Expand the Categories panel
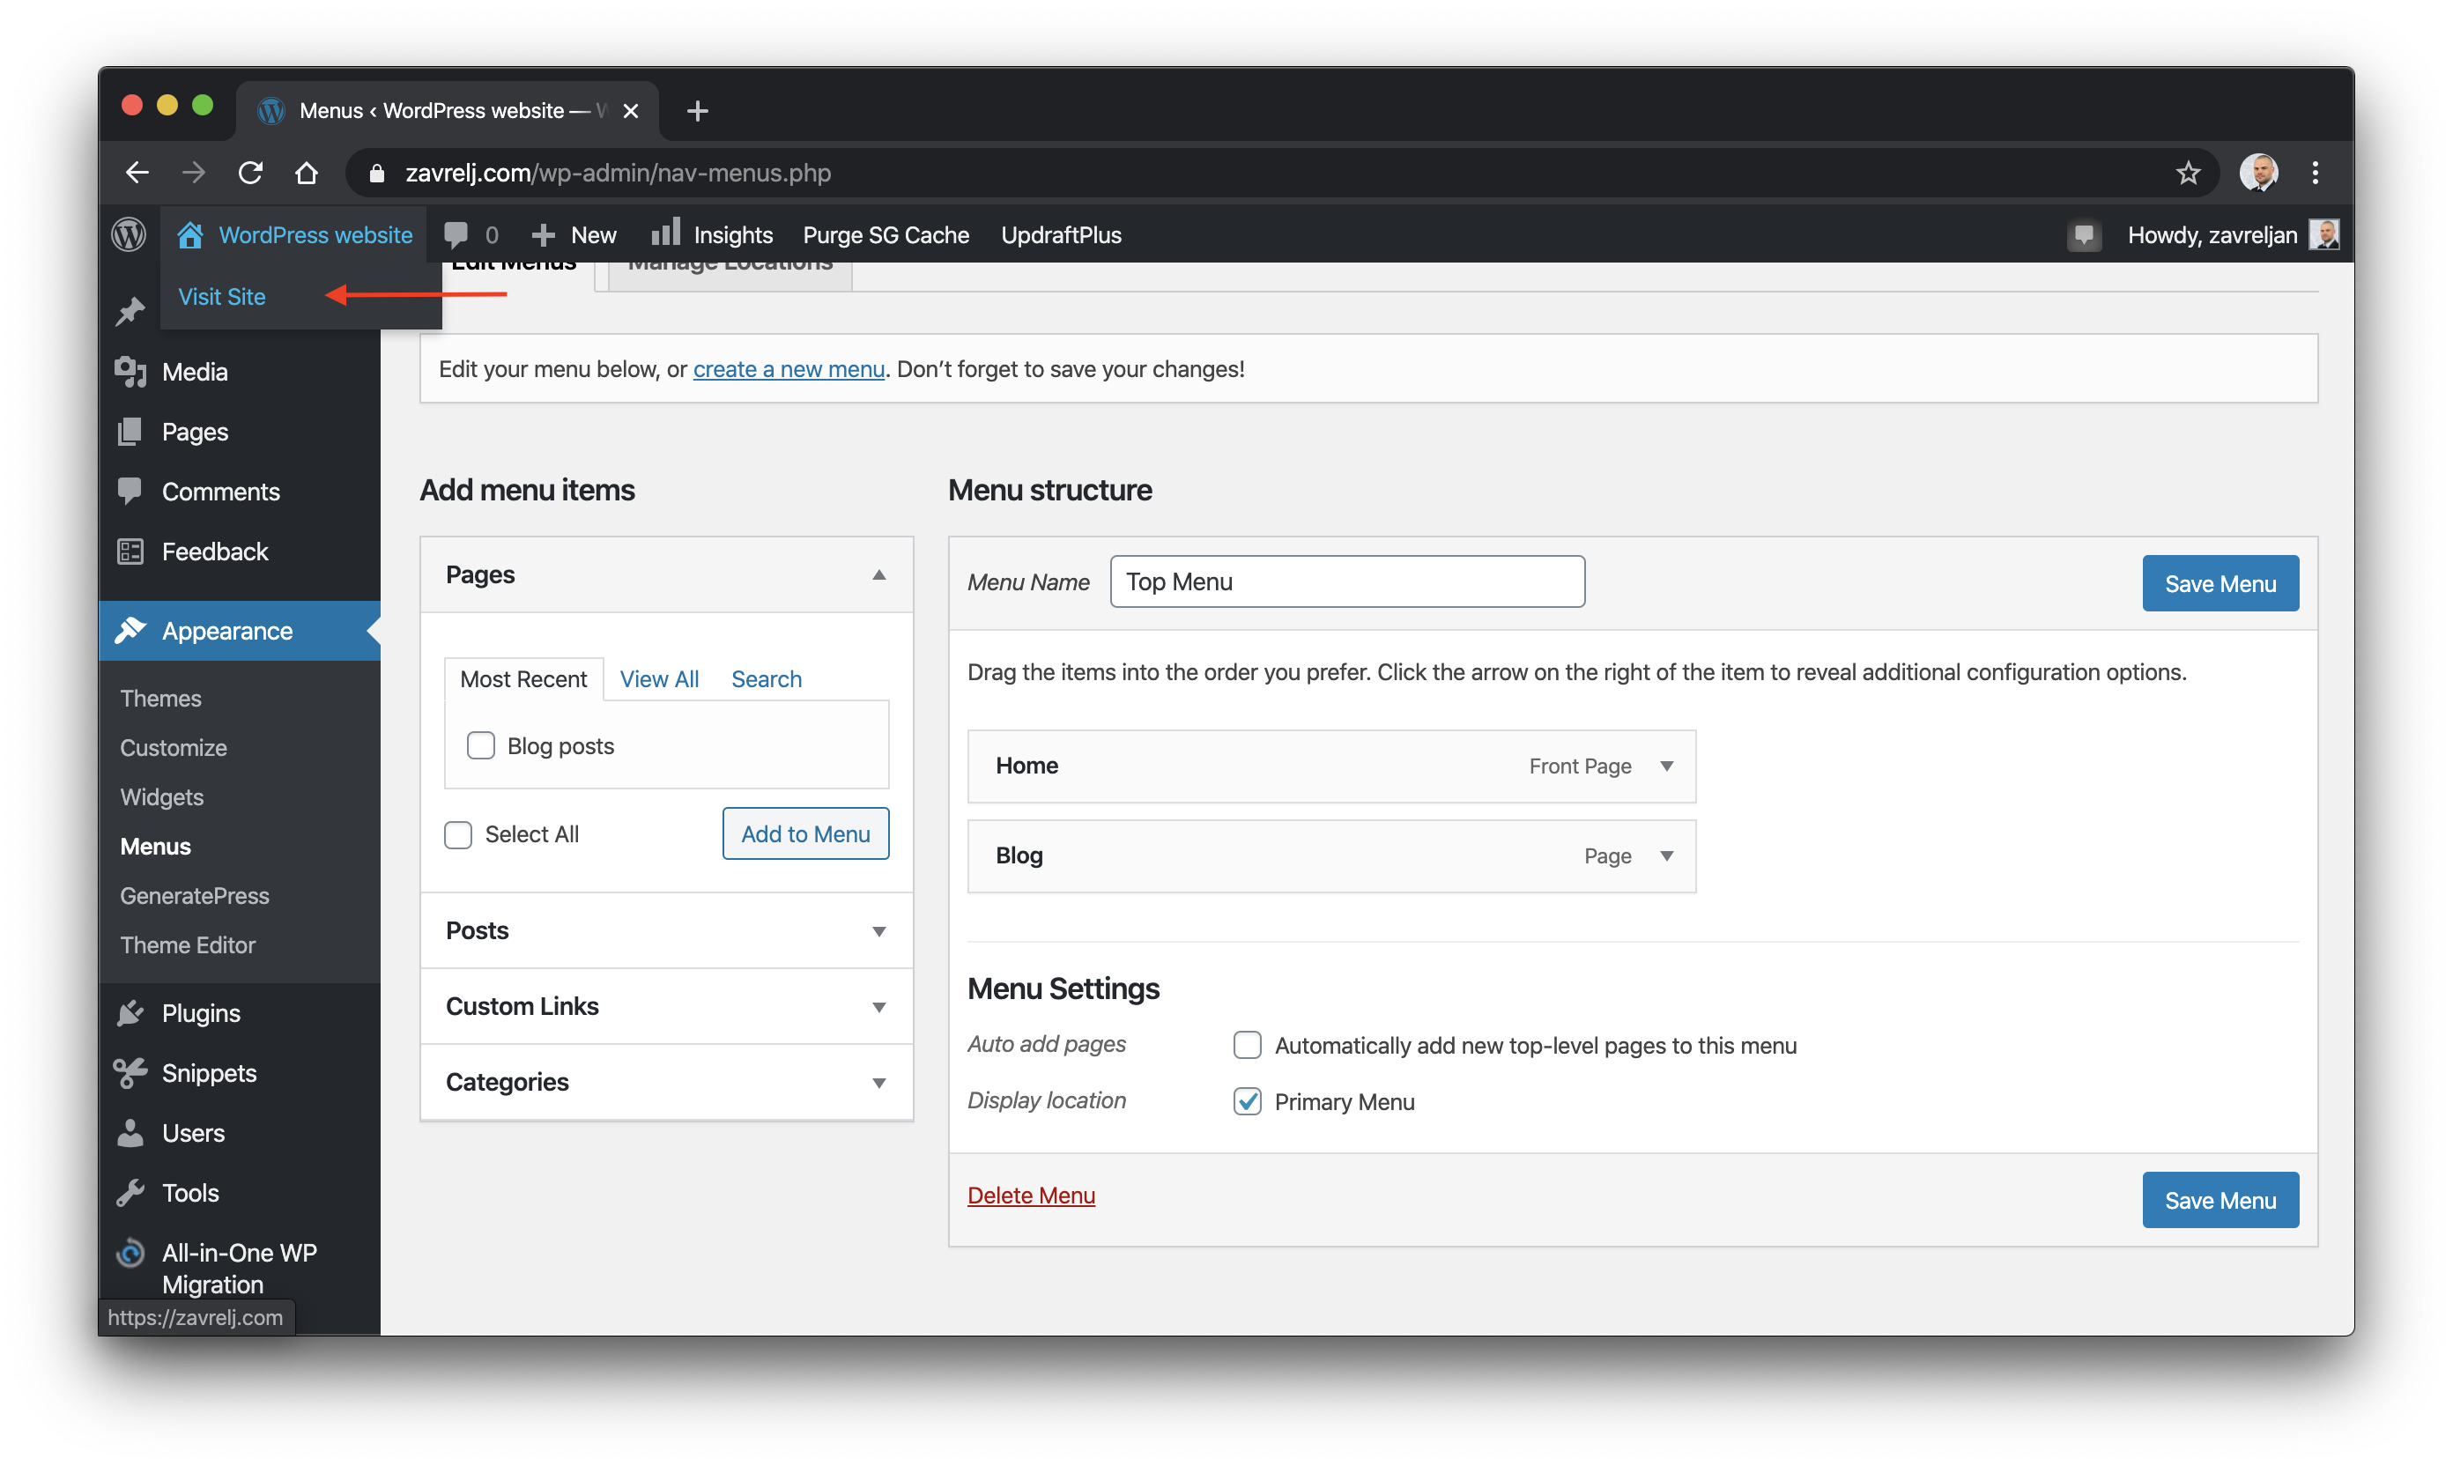Viewport: 2453px width, 1466px height. (x=667, y=1082)
